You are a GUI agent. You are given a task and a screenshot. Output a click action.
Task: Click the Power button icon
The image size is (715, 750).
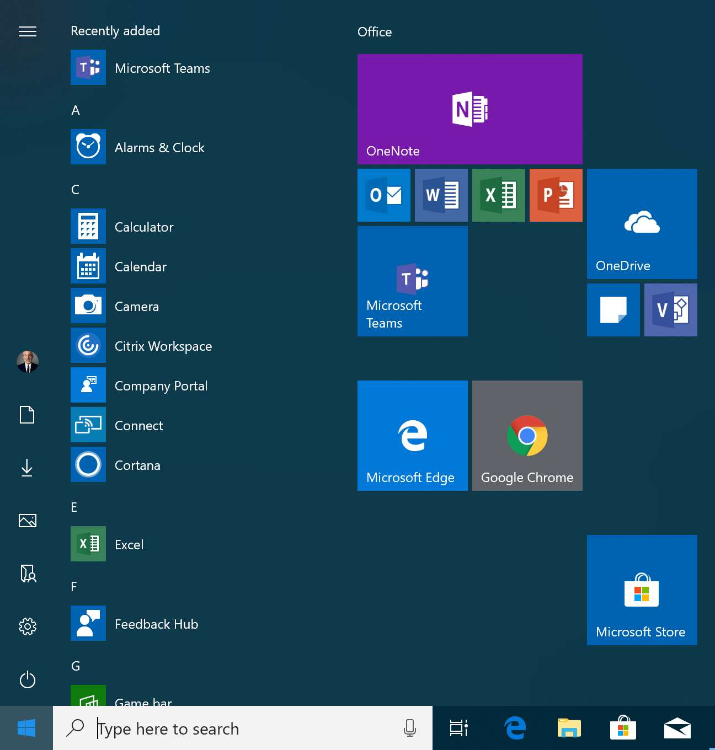(28, 679)
